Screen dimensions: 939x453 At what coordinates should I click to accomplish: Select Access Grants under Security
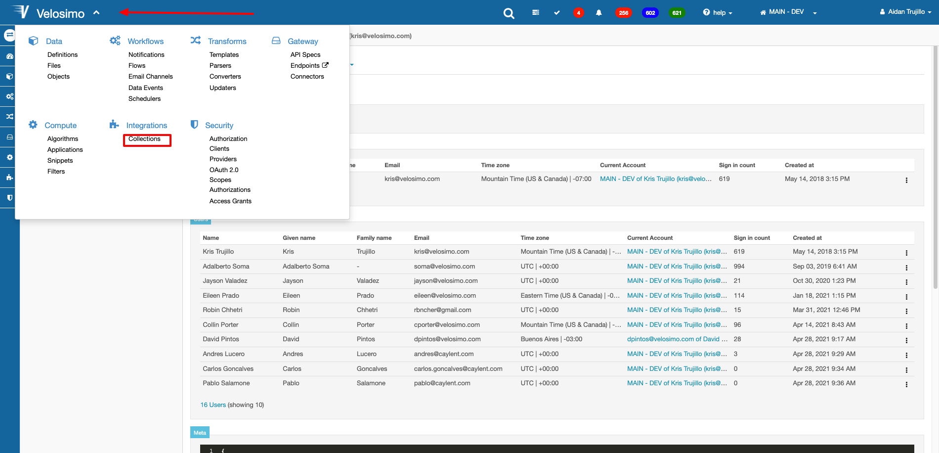(x=230, y=201)
